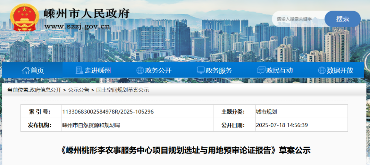The height and width of the screenshot is (165, 370).
Task: Focus the search keyword input field
Action: click(x=297, y=19)
